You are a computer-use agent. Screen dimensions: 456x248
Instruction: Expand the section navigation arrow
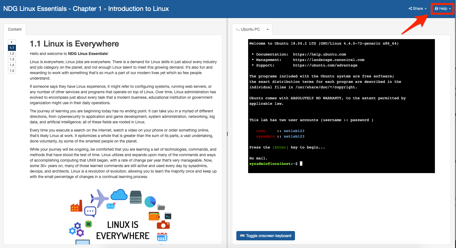point(12,42)
